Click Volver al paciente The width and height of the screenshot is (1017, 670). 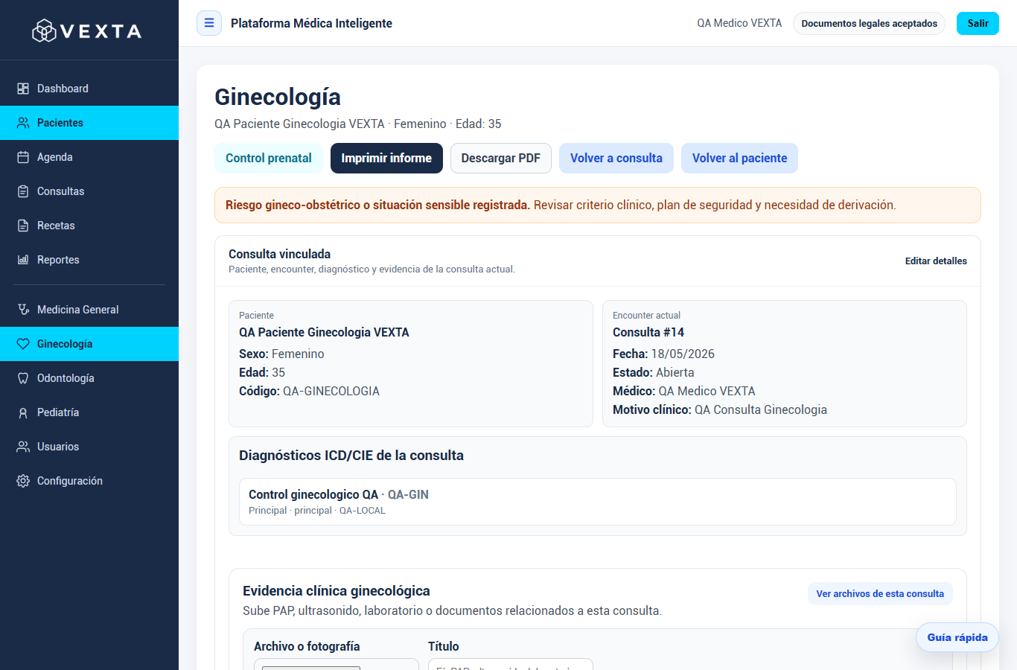[739, 158]
